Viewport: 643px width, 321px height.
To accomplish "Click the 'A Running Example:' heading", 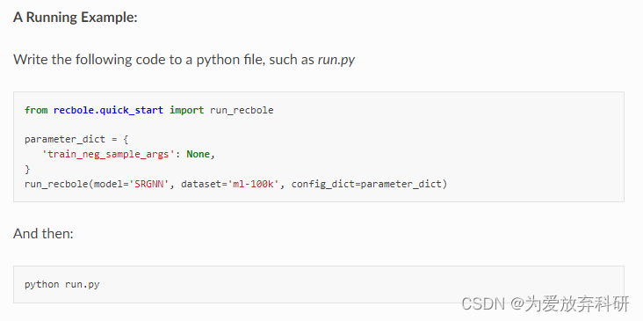I will [75, 18].
